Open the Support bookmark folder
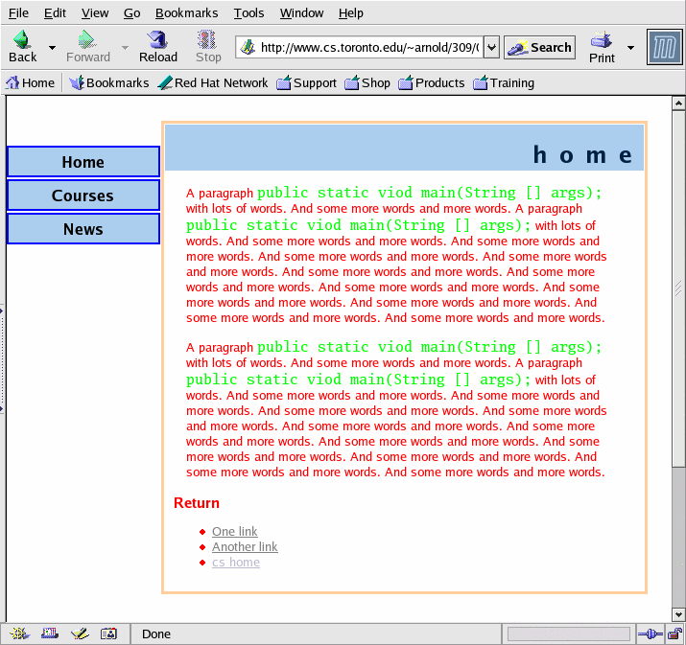The image size is (686, 645). pos(307,82)
